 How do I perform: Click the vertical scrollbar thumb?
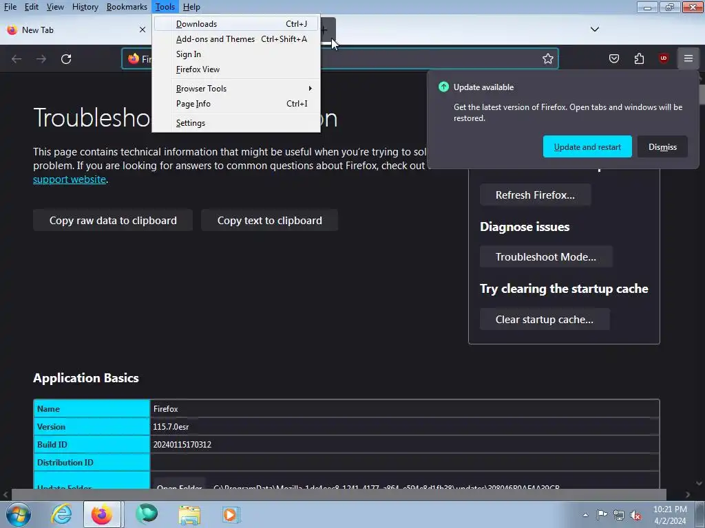pyautogui.click(x=700, y=95)
